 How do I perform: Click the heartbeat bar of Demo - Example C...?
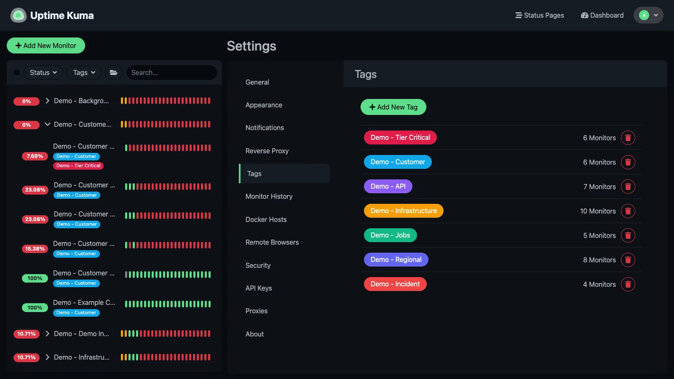pos(168,304)
